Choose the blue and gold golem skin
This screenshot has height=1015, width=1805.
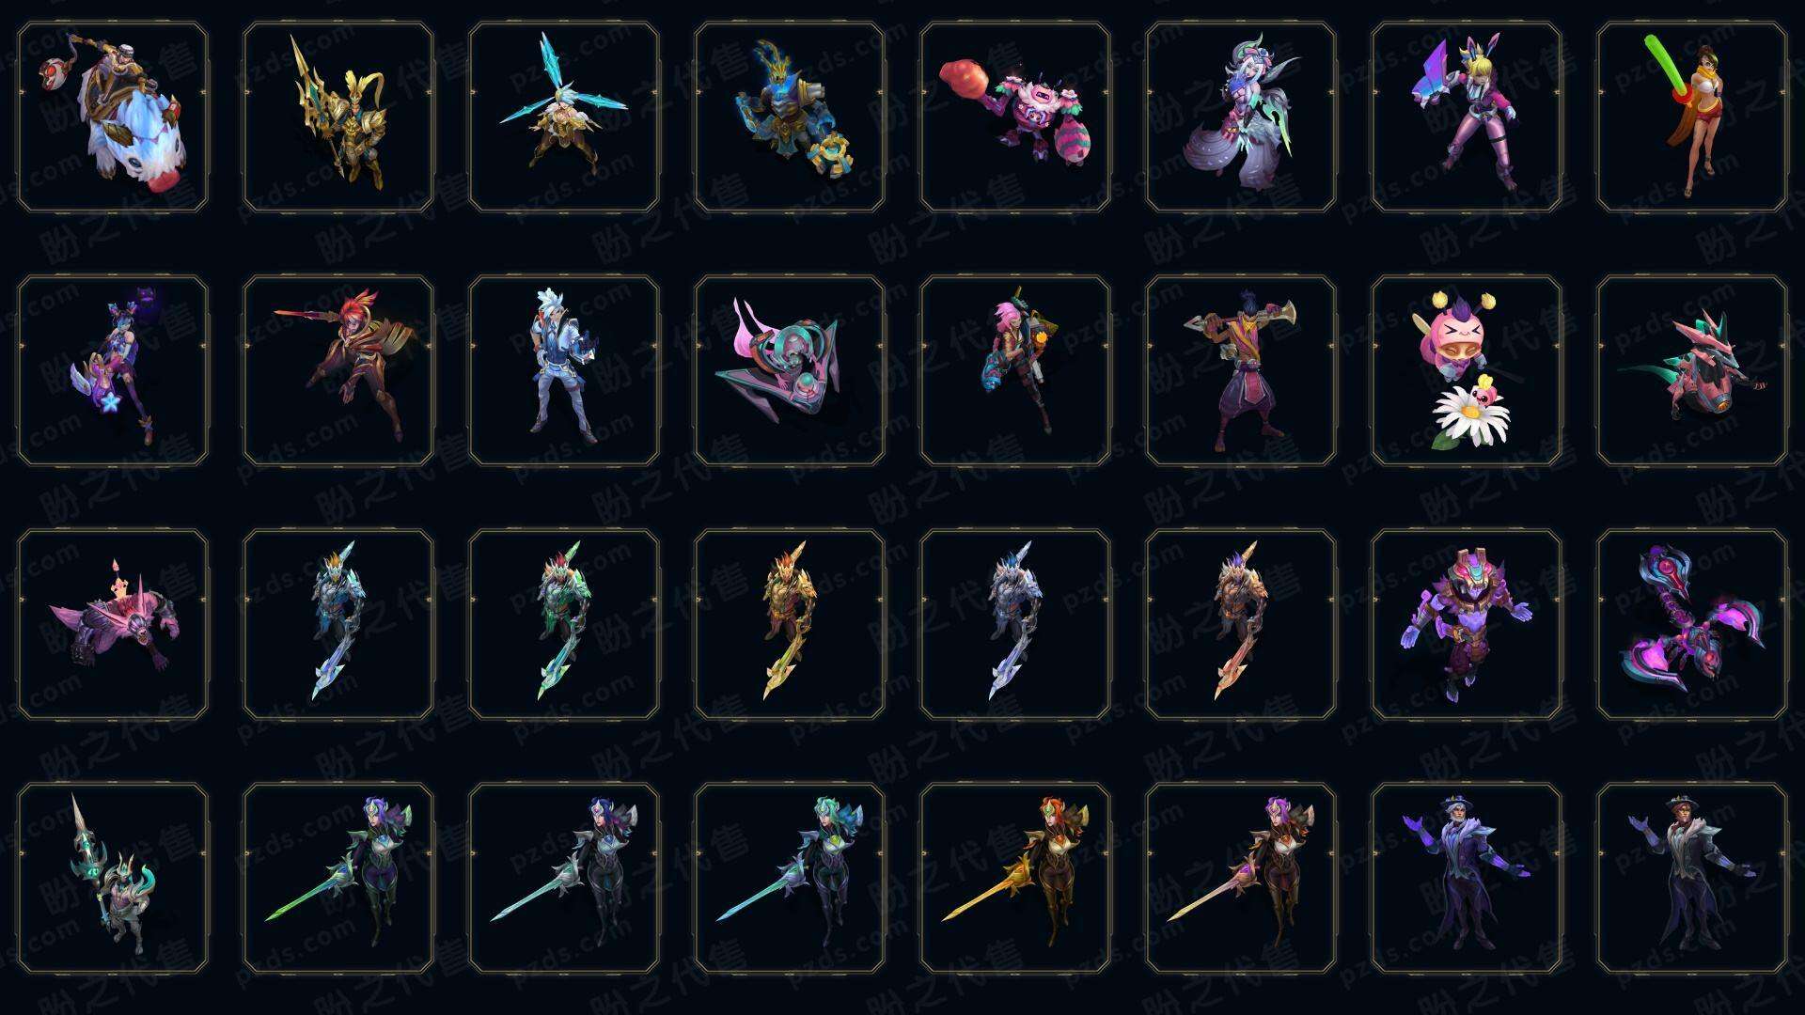click(x=790, y=117)
